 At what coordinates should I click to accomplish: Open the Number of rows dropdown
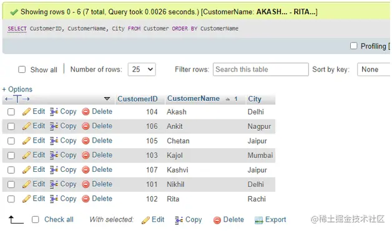point(142,69)
